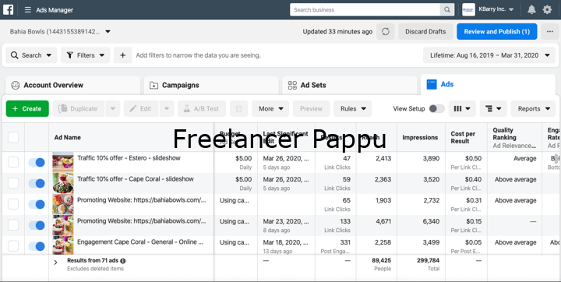Click the Ad Sets grid icon
The width and height of the screenshot is (561, 282).
coord(292,85)
